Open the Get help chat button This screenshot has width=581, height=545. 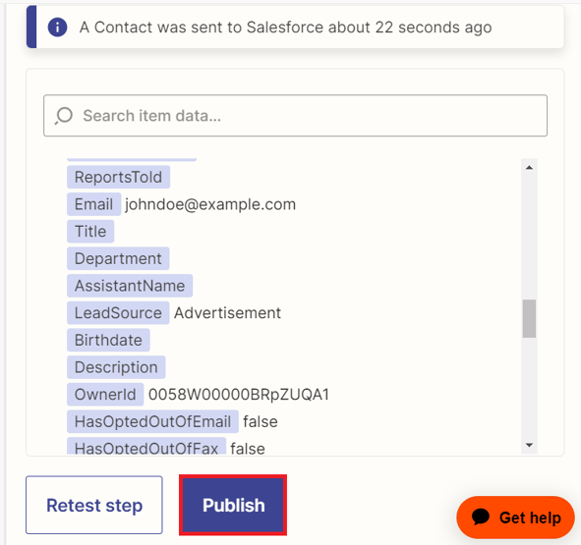tap(515, 518)
